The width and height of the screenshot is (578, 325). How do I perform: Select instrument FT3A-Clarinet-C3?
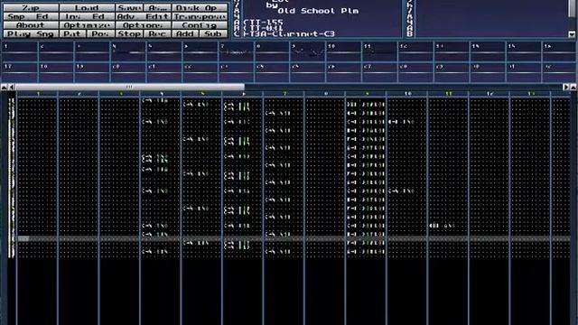pos(289,34)
